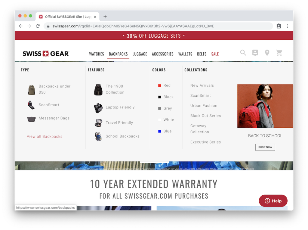The width and height of the screenshot is (308, 230).
Task: Open a new browser tab
Action: coord(105,17)
